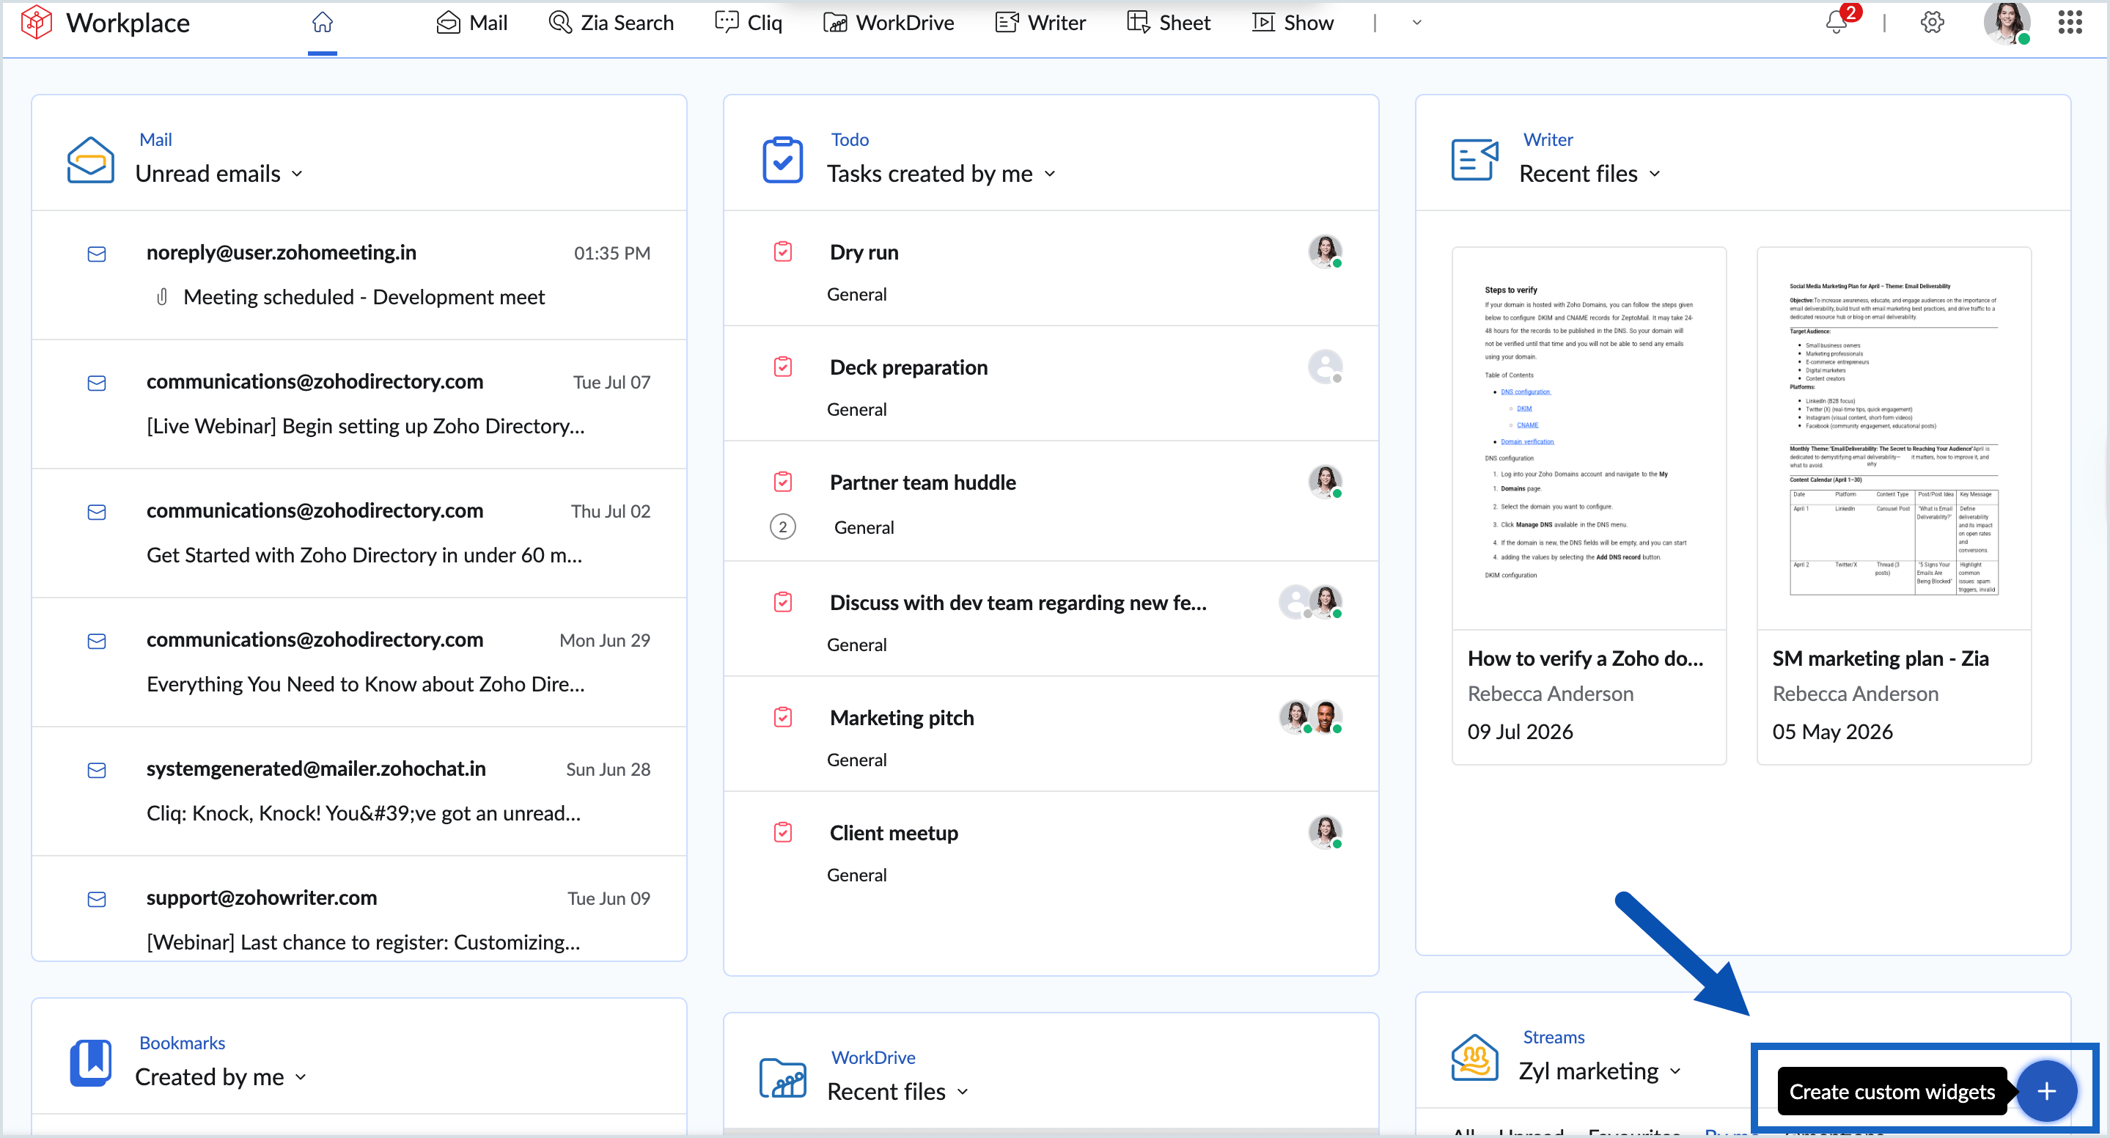Click the plus button to create custom widgets
This screenshot has height=1138, width=2110.
[2045, 1090]
